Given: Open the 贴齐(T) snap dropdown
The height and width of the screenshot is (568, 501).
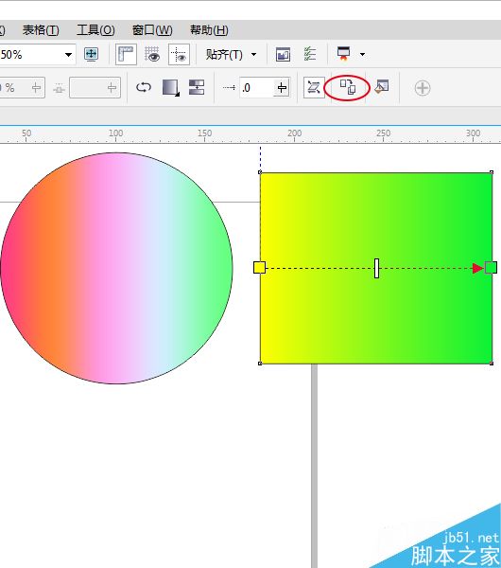Looking at the screenshot, I should [x=232, y=55].
